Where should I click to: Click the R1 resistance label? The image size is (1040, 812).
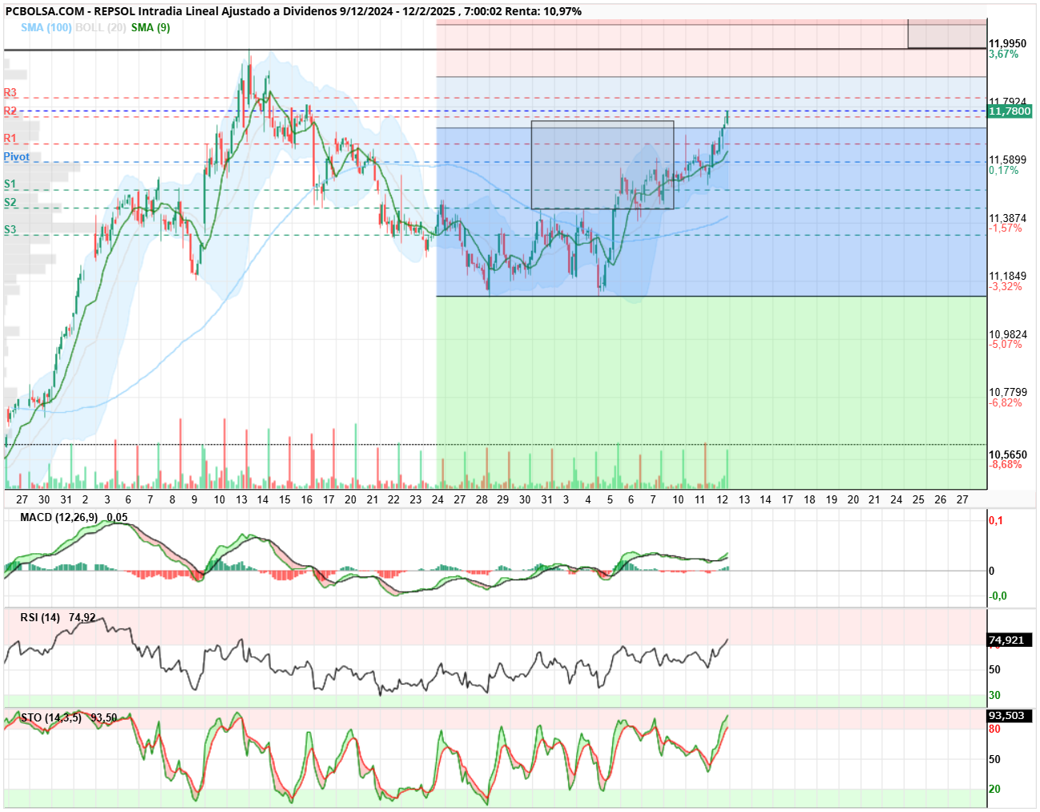pyautogui.click(x=10, y=139)
